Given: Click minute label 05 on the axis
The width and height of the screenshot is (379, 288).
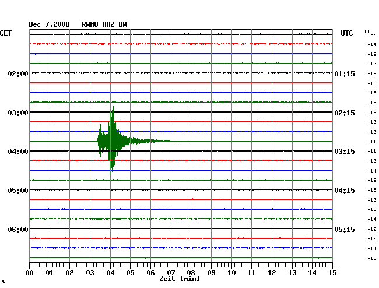Looking at the screenshot, I should [130, 273].
